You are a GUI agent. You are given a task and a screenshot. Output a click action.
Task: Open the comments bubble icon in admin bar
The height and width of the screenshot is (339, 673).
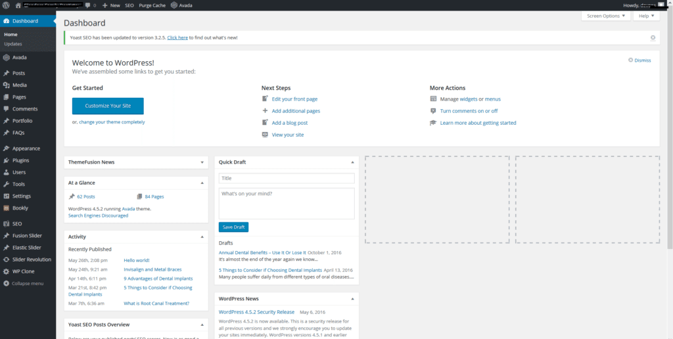pos(87,5)
